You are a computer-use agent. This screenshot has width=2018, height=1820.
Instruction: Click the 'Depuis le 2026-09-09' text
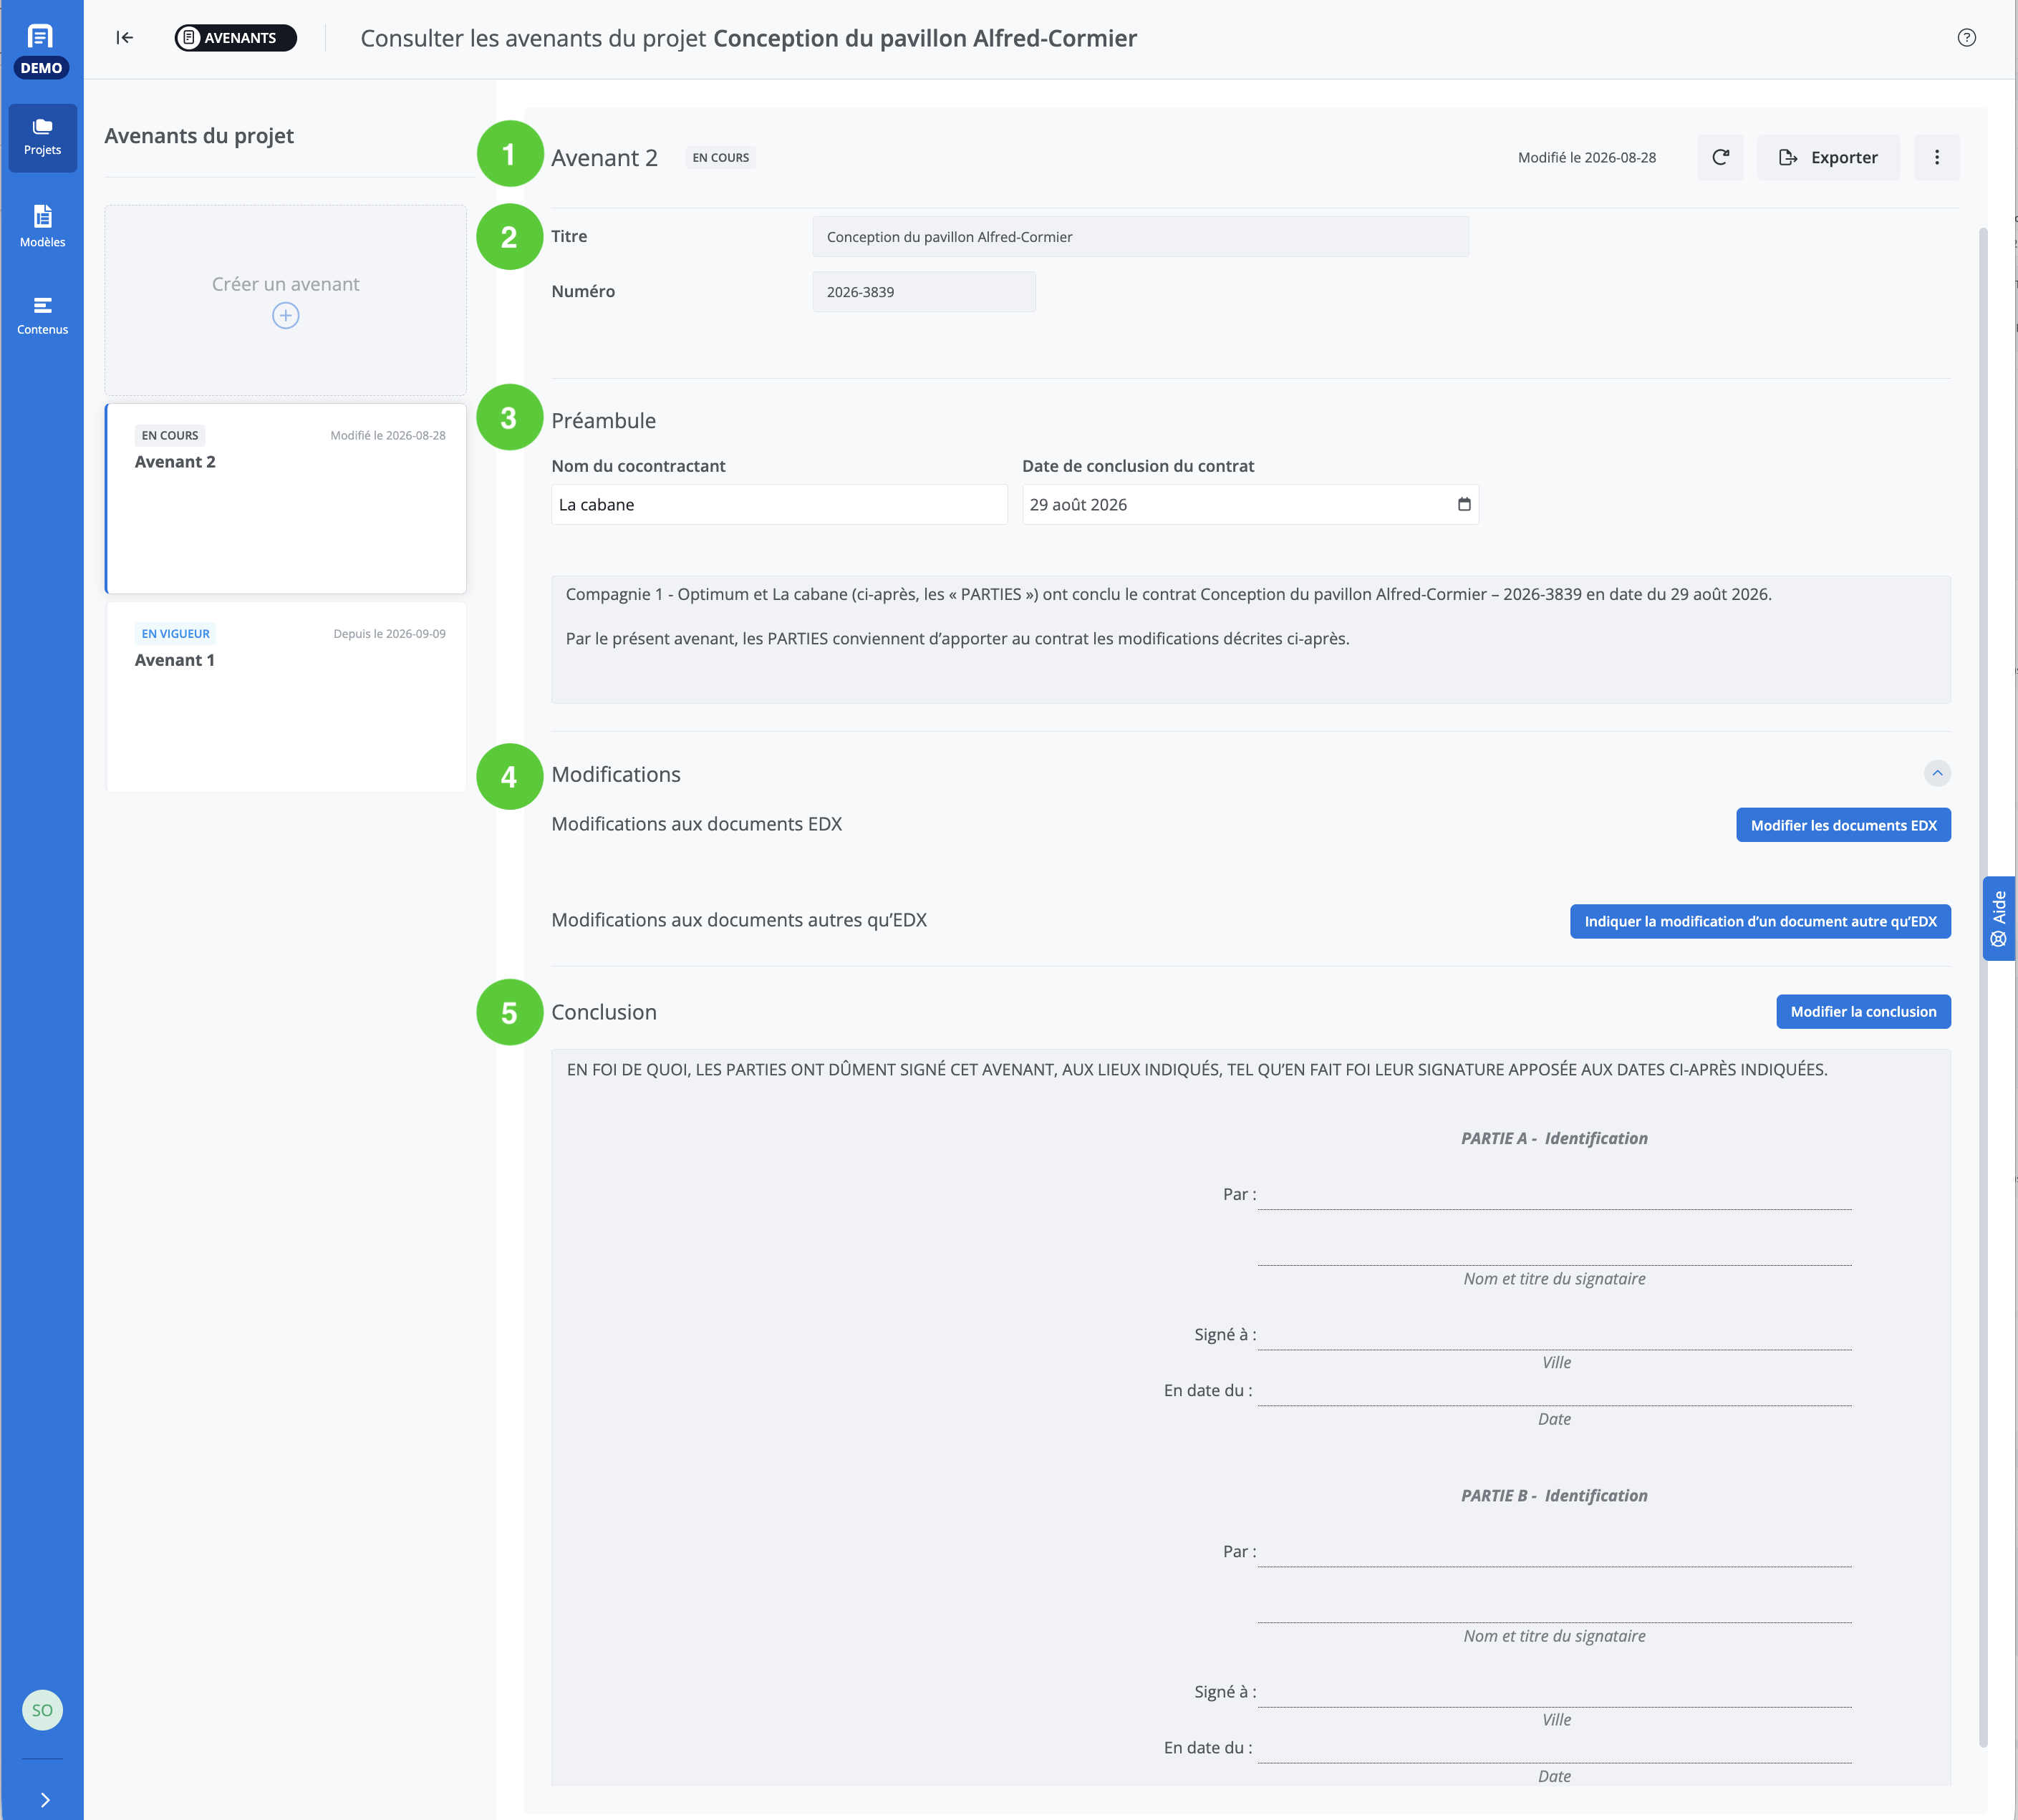pyautogui.click(x=389, y=633)
